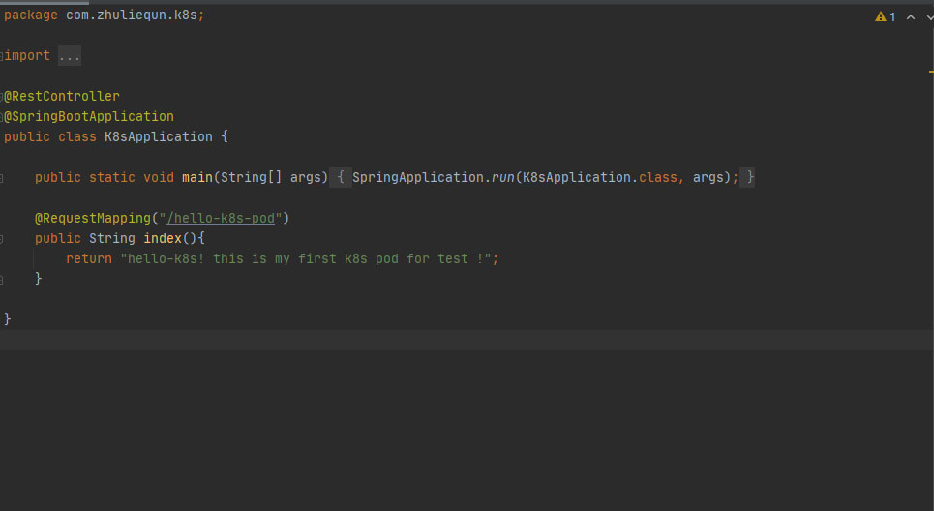Expand the folded import ellipsis block
The width and height of the screenshot is (934, 511).
point(70,56)
